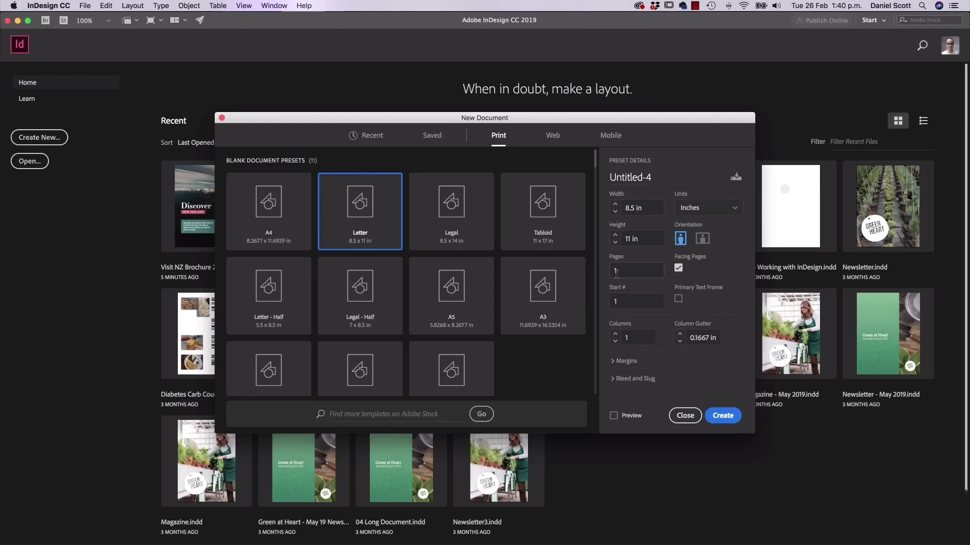Expand the Margins section
Viewport: 970px width, 545px height.
click(x=624, y=361)
